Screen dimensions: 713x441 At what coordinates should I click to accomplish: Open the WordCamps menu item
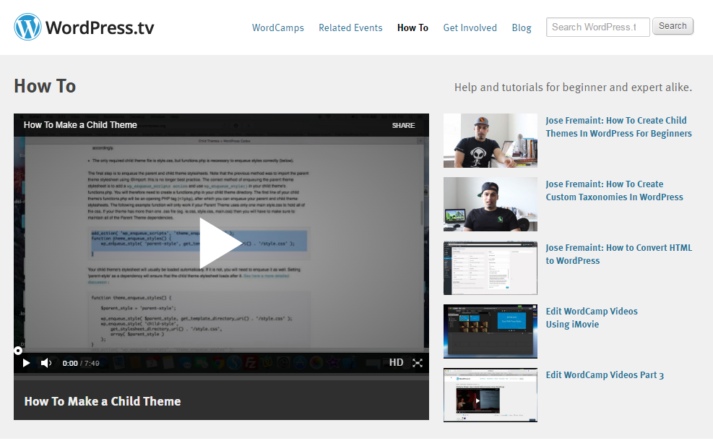pyautogui.click(x=278, y=27)
